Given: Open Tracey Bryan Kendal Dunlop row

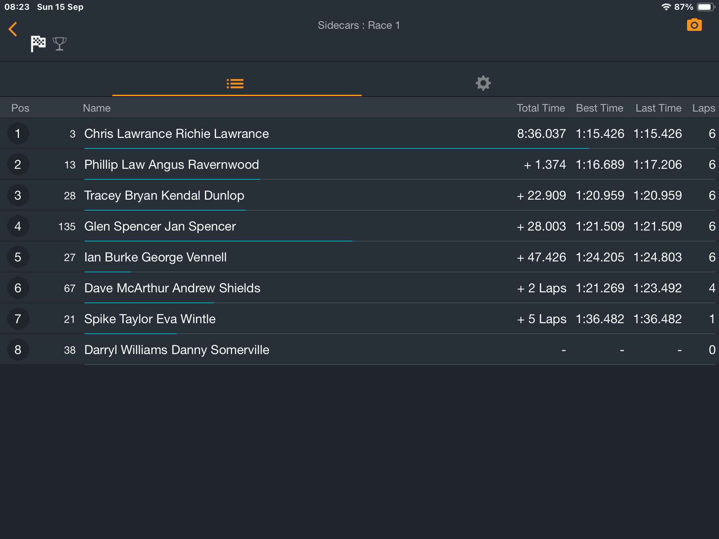Looking at the screenshot, I should (359, 195).
